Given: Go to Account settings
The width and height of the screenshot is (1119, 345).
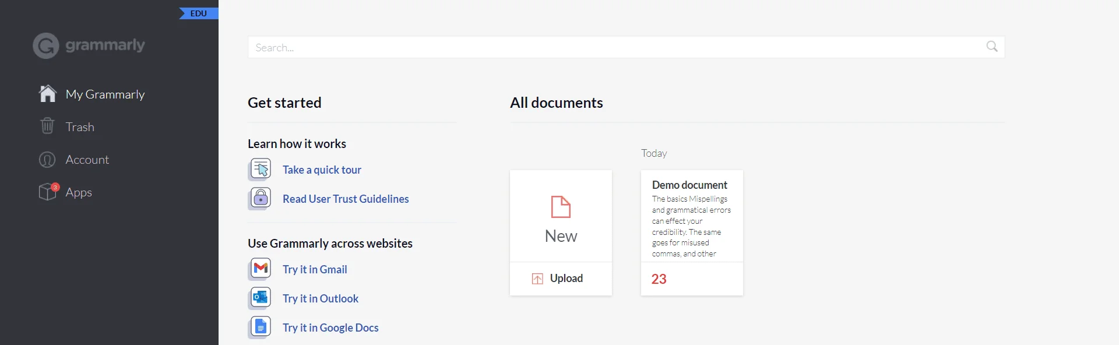Looking at the screenshot, I should tap(87, 160).
